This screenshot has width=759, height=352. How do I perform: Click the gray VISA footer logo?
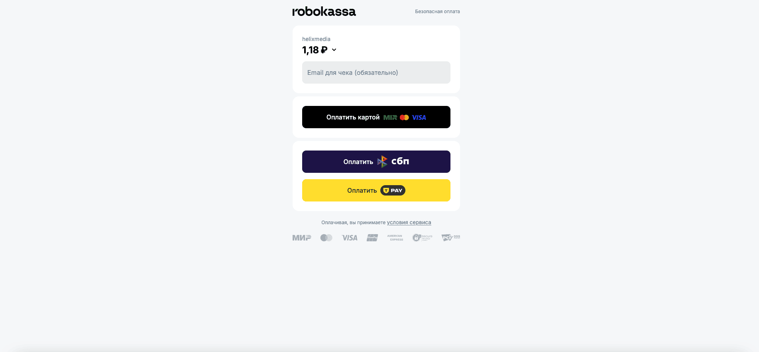click(350, 238)
